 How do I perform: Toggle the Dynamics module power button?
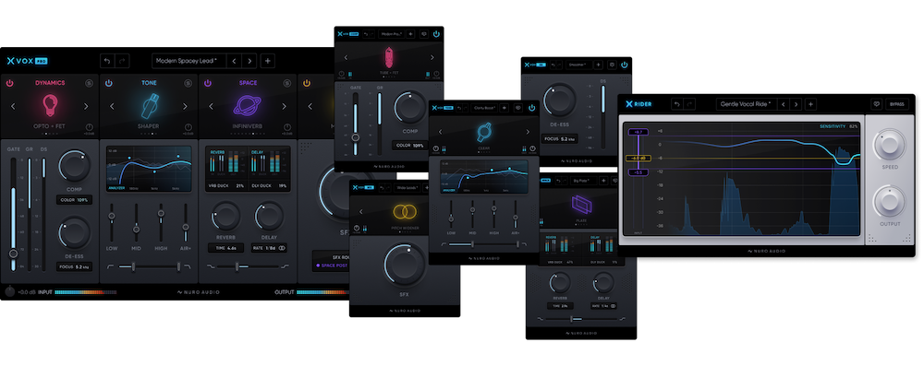click(9, 83)
